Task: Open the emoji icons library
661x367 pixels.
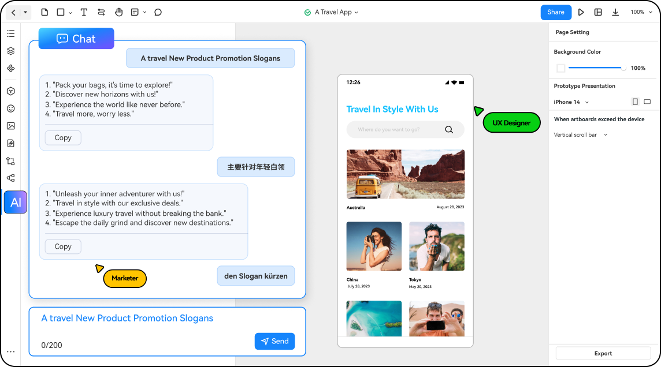Action: click(11, 108)
